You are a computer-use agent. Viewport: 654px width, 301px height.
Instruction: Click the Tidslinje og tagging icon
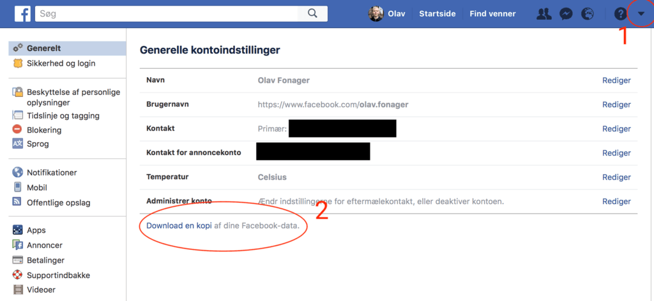17,115
